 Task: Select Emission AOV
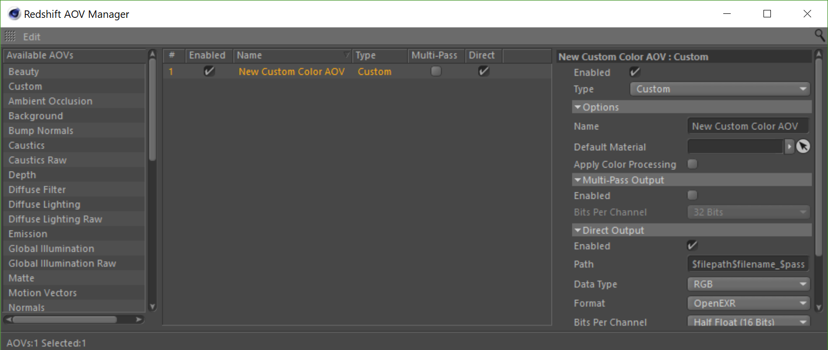click(74, 234)
